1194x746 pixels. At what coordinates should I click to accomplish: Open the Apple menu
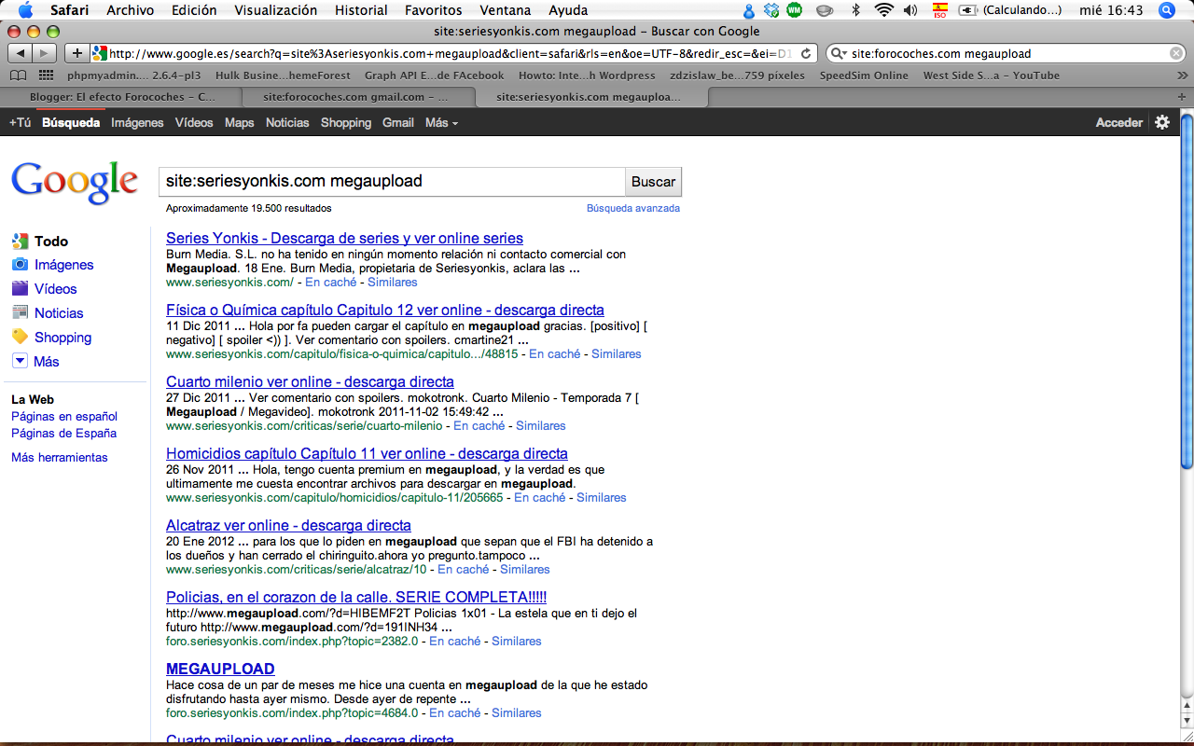(25, 10)
